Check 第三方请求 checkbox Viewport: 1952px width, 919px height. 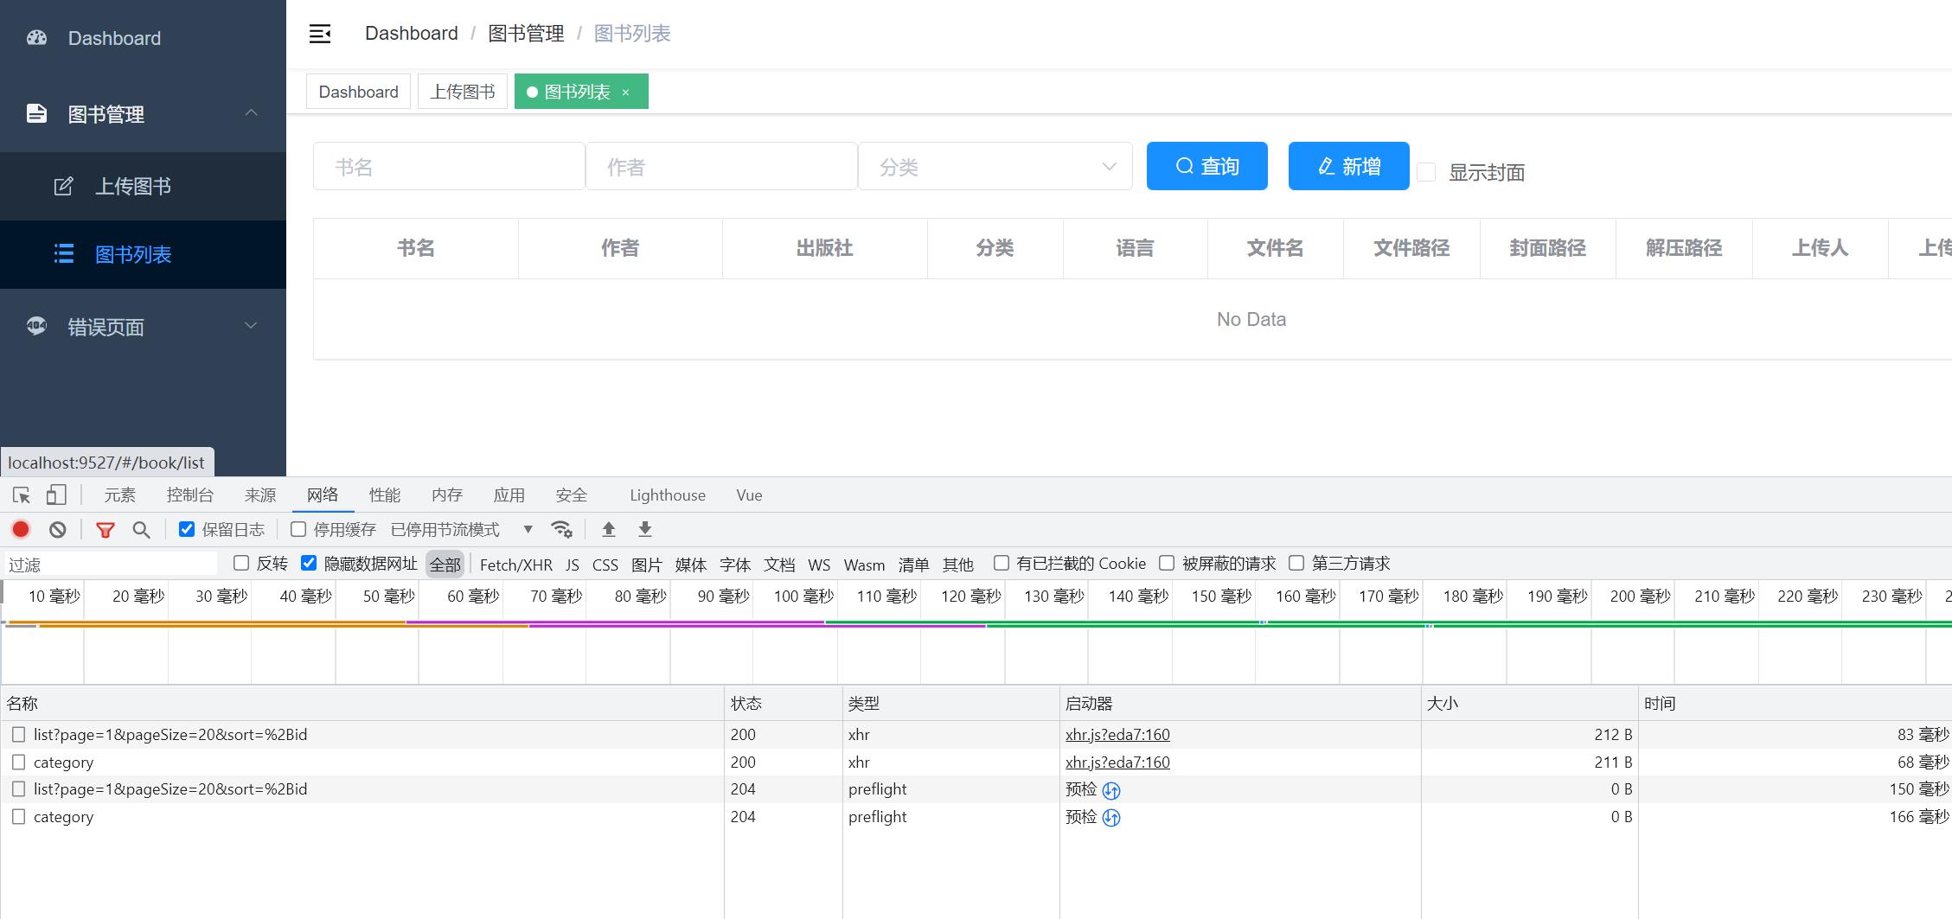[1296, 563]
